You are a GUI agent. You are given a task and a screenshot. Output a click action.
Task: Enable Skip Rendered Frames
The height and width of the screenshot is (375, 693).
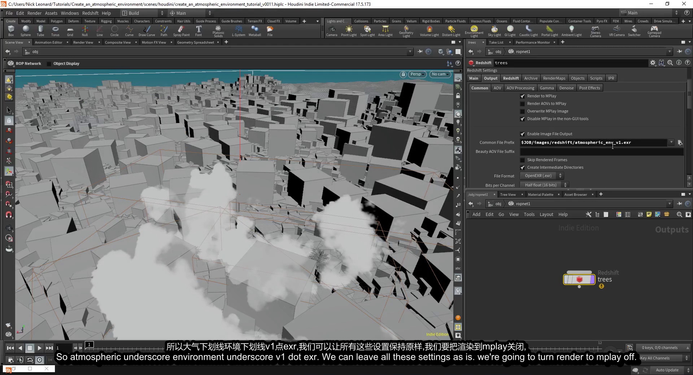coord(522,160)
